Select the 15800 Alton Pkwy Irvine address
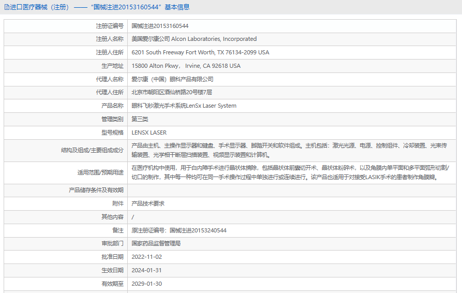 point(186,66)
